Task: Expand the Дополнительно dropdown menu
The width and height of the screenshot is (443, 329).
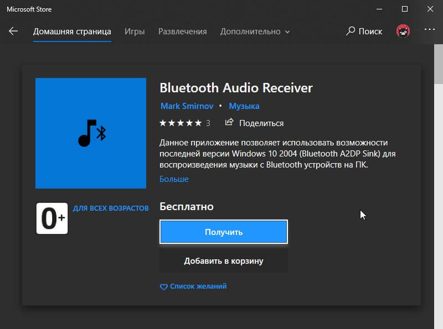Action: tap(255, 32)
